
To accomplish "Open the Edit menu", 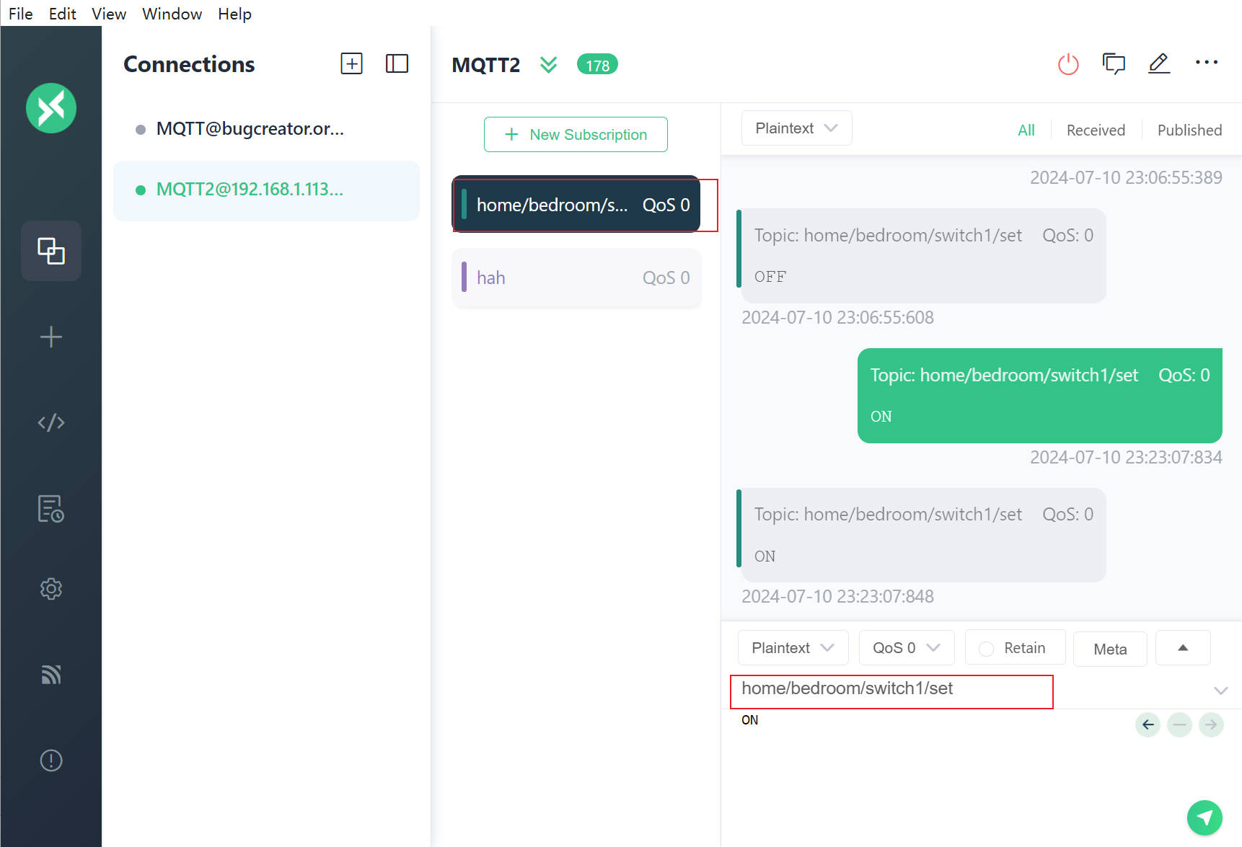I will 63,14.
